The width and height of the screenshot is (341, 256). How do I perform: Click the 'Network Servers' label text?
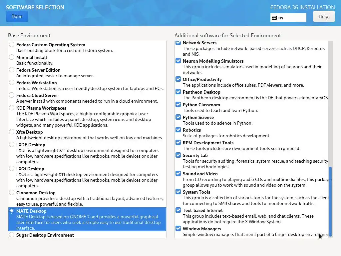point(199,43)
